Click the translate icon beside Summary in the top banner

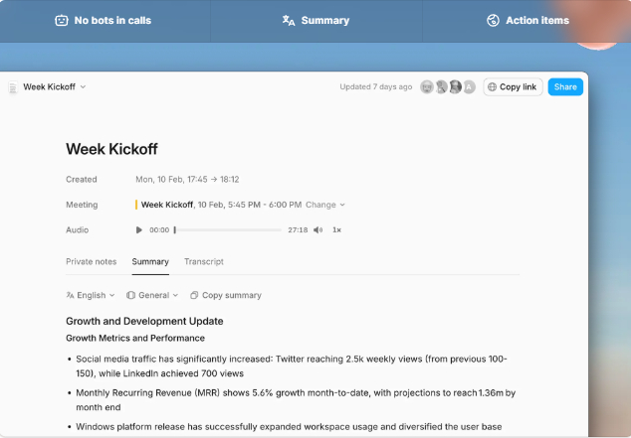(289, 20)
